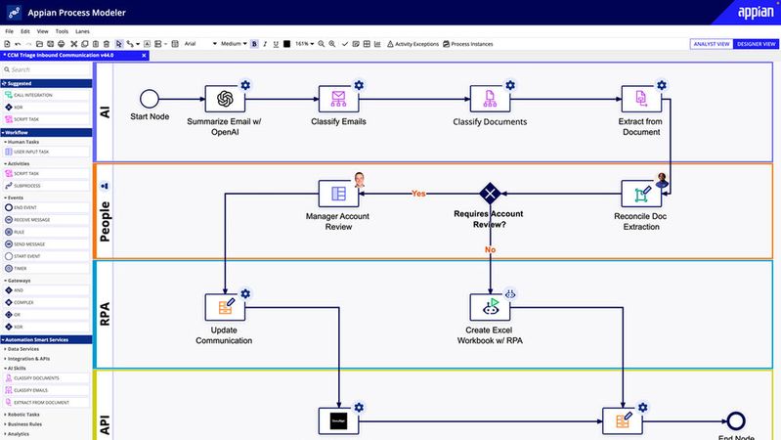Screen dimensions: 781x440
Task: Open the Arial font dropdown
Action: [200, 44]
